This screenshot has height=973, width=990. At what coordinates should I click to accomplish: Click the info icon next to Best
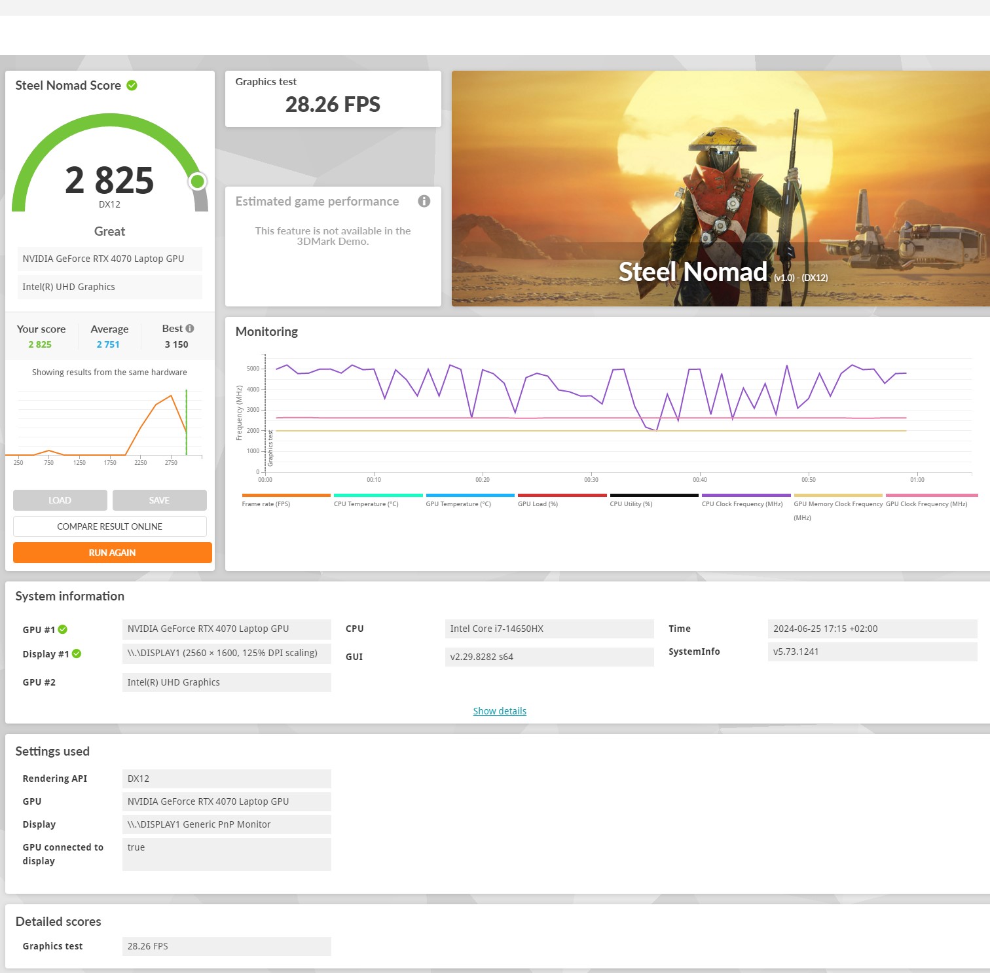pos(190,329)
